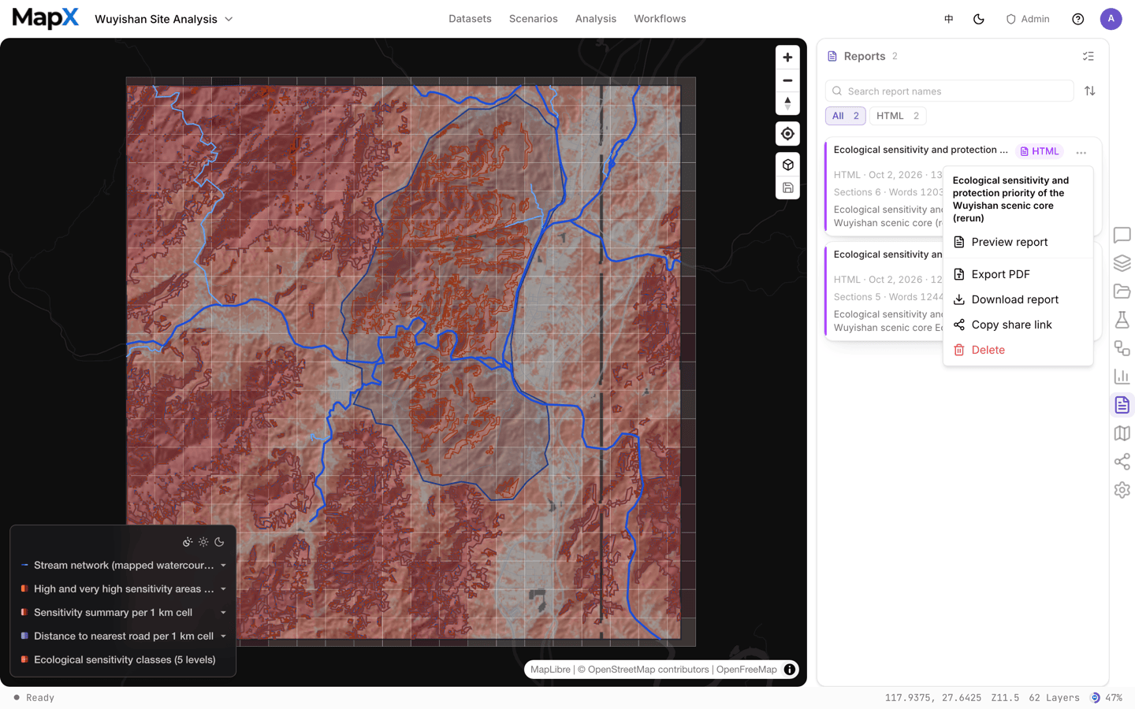Open the flask experiments panel in sidebar
This screenshot has height=709, width=1135.
[x=1122, y=320]
